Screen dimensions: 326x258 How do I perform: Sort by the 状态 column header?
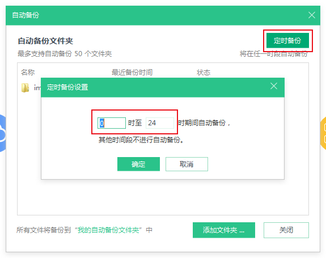pos(204,73)
